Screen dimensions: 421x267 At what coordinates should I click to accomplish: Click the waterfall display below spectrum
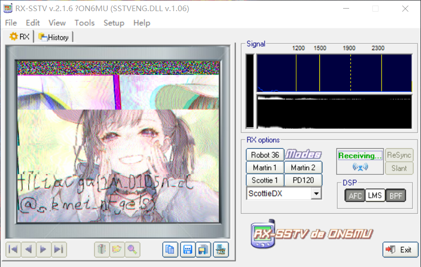coord(334,111)
